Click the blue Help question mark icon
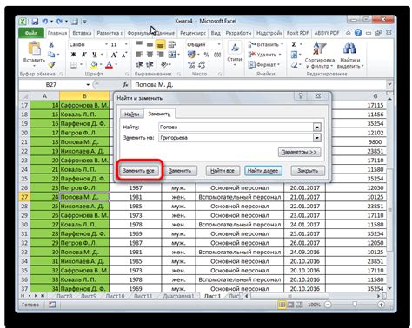The image size is (412, 328). [358, 33]
